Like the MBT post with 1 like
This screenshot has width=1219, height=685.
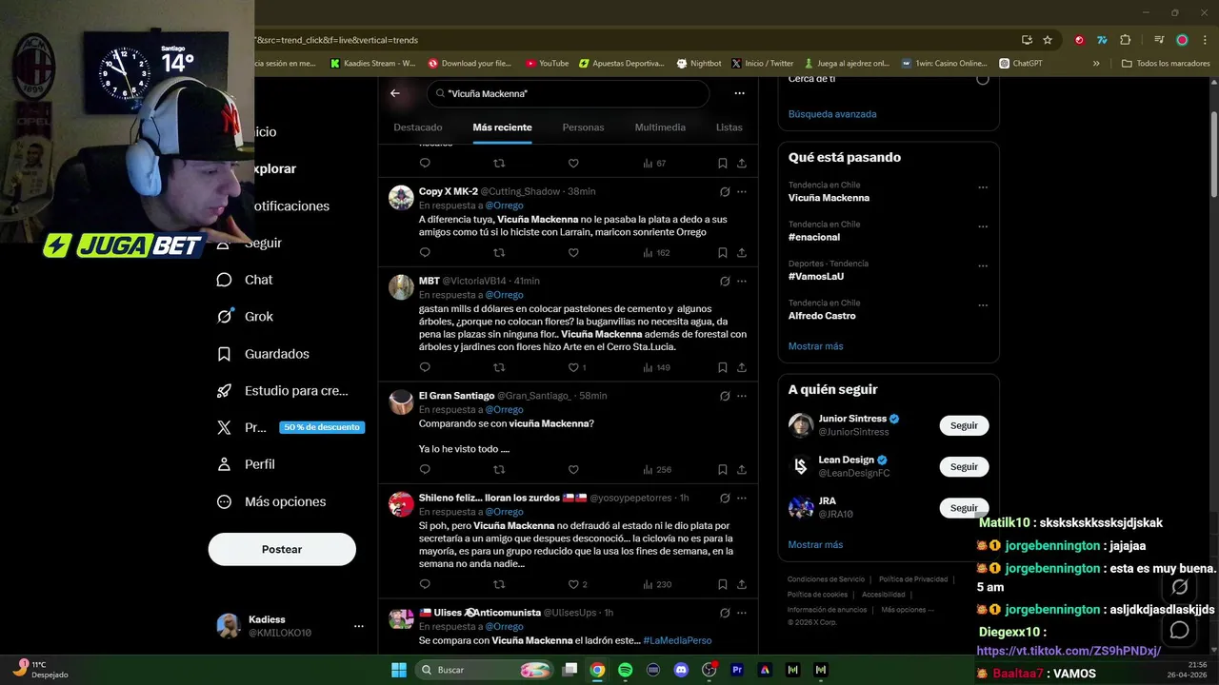point(577,367)
